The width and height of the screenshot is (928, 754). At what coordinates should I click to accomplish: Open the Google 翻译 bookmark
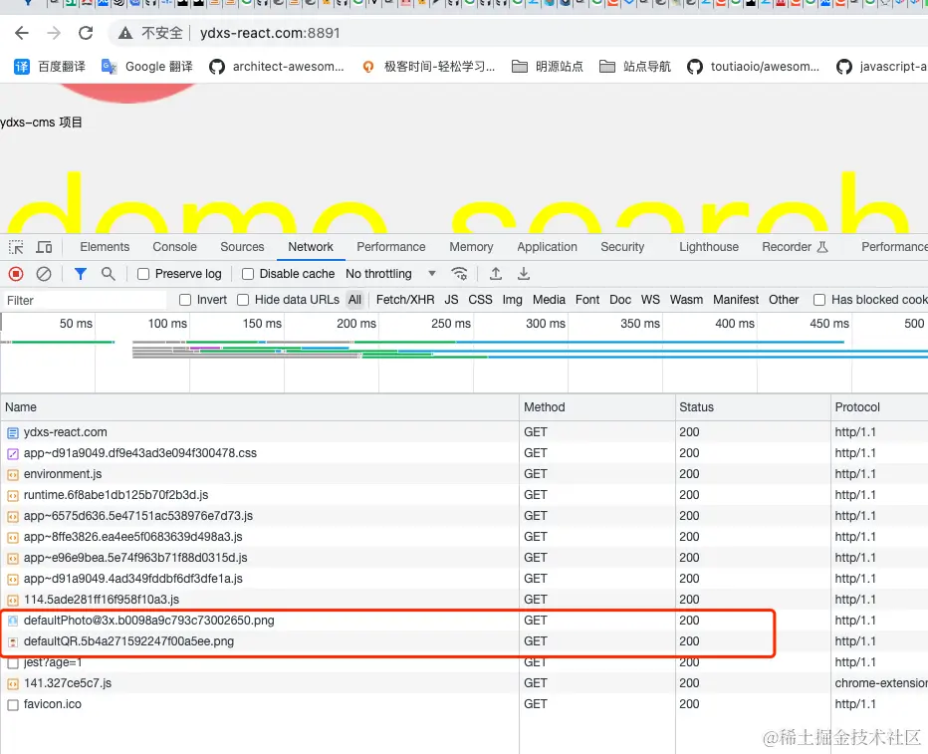(x=146, y=67)
